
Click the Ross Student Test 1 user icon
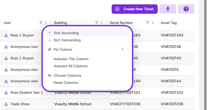(x=6, y=93)
